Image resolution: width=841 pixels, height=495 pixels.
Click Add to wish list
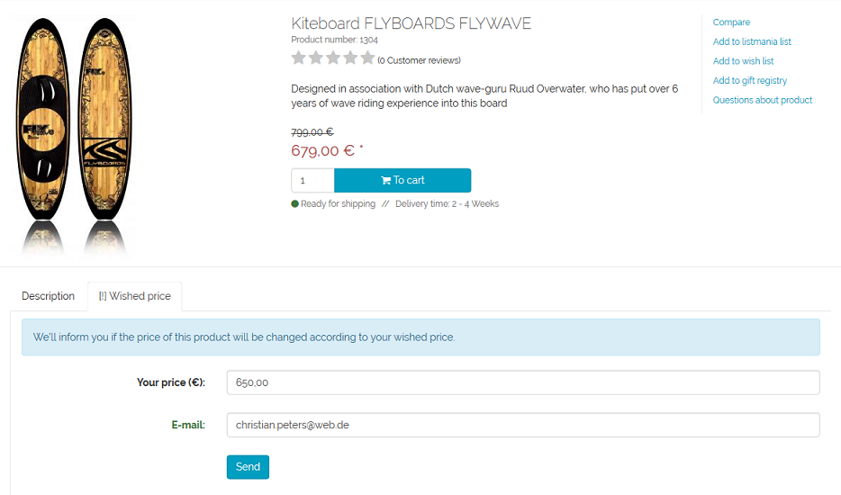(x=743, y=61)
